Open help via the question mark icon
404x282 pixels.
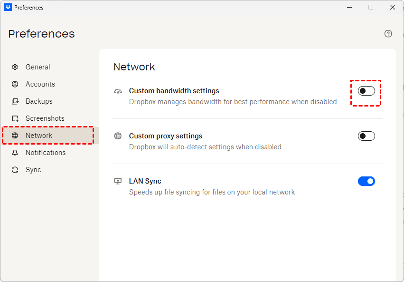(388, 33)
